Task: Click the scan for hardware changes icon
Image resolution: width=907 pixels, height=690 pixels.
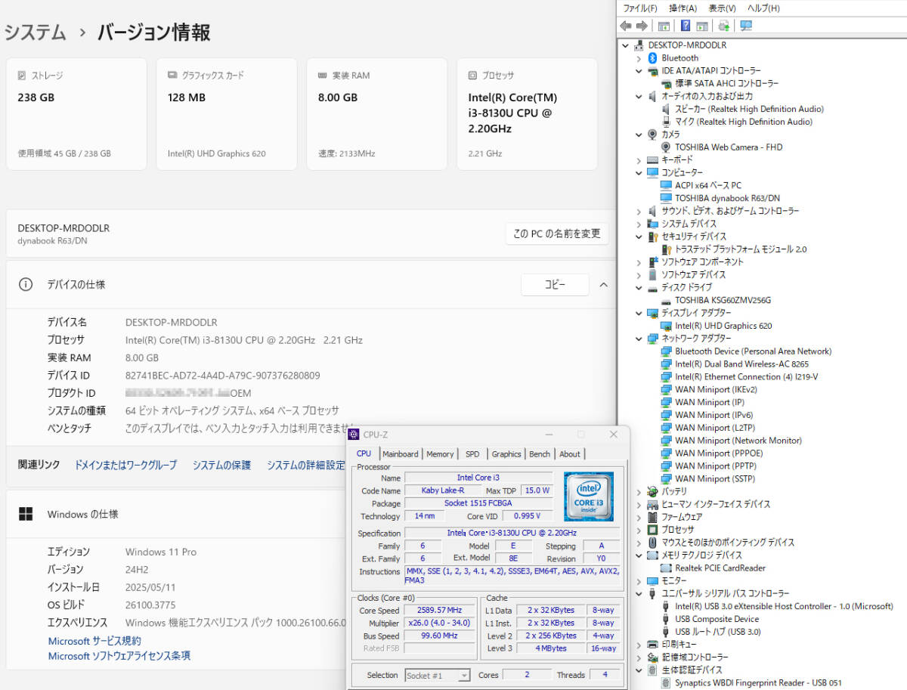Action: coord(746,26)
